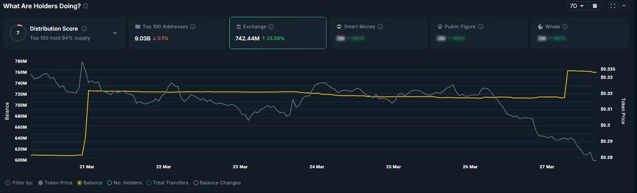Click the 742.44M exchange balance value
637x193 pixels.
[247, 38]
